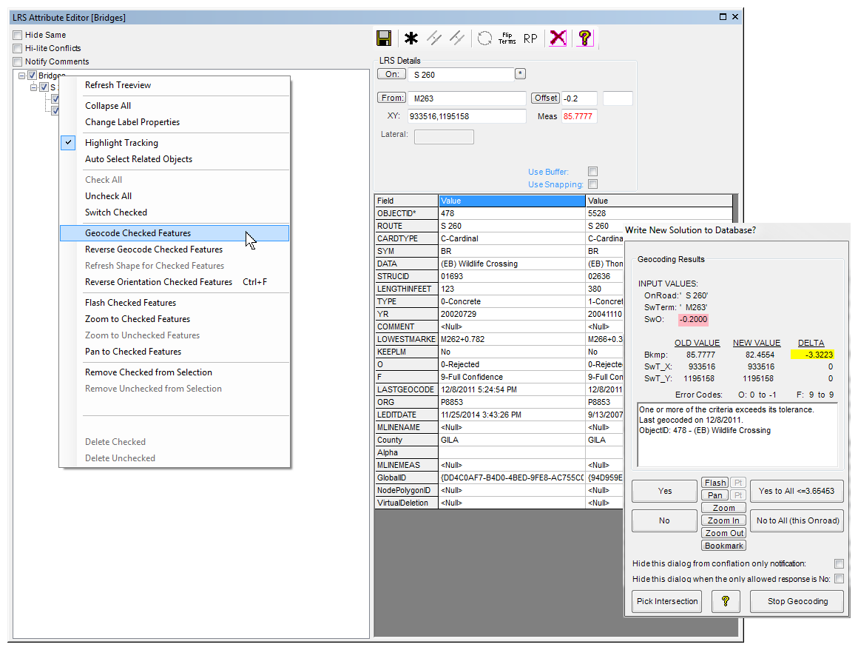Click Yes to All <=3.65453 button
The image size is (858, 650).
796,491
